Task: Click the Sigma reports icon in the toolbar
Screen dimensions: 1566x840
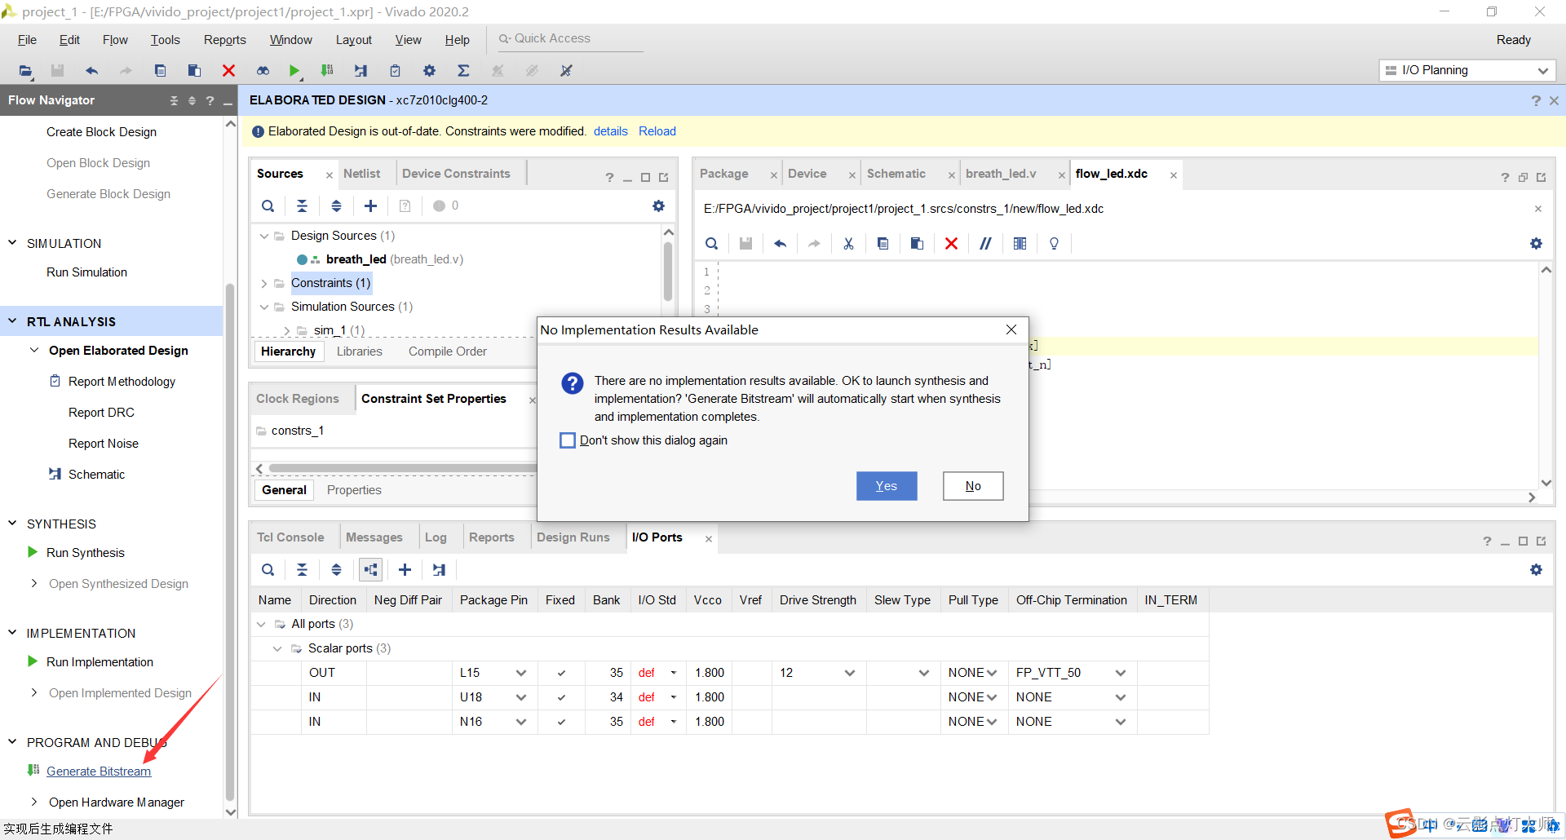Action: click(463, 71)
